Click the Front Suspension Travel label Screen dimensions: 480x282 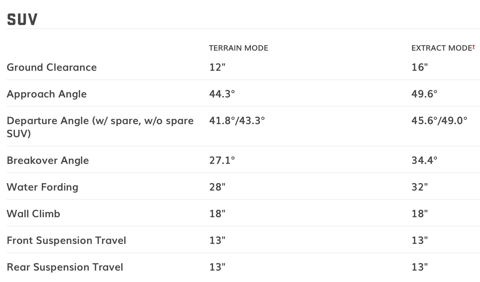[x=66, y=240]
